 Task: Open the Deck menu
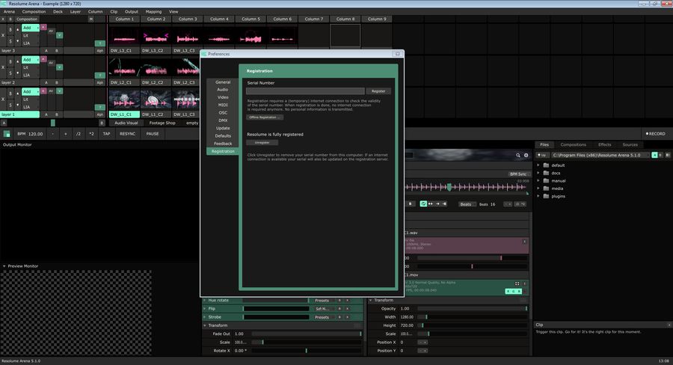click(58, 12)
